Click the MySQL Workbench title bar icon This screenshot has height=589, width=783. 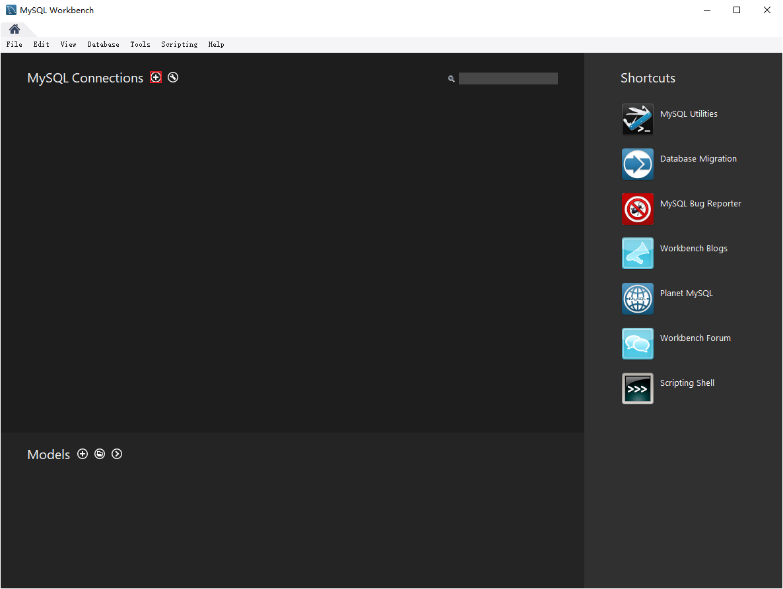11,10
